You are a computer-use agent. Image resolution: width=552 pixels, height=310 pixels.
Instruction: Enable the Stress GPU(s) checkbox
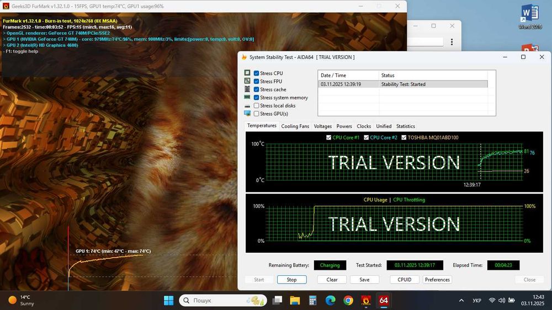point(257,114)
